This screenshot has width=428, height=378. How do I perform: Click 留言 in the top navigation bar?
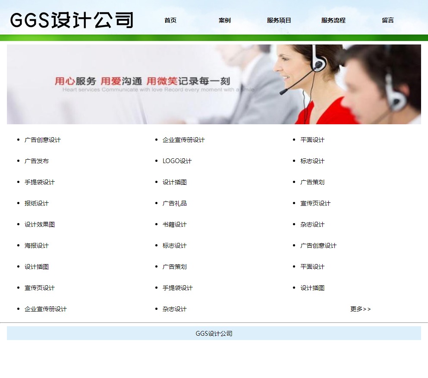388,20
